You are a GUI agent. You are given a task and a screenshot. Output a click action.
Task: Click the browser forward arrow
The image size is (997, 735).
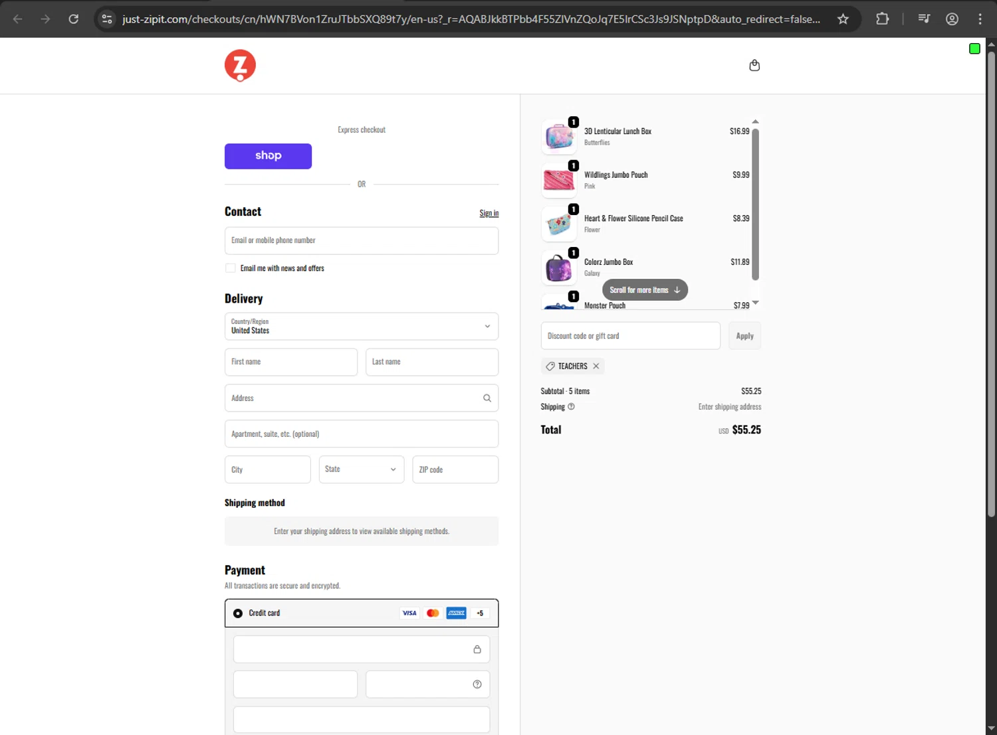[x=45, y=19]
